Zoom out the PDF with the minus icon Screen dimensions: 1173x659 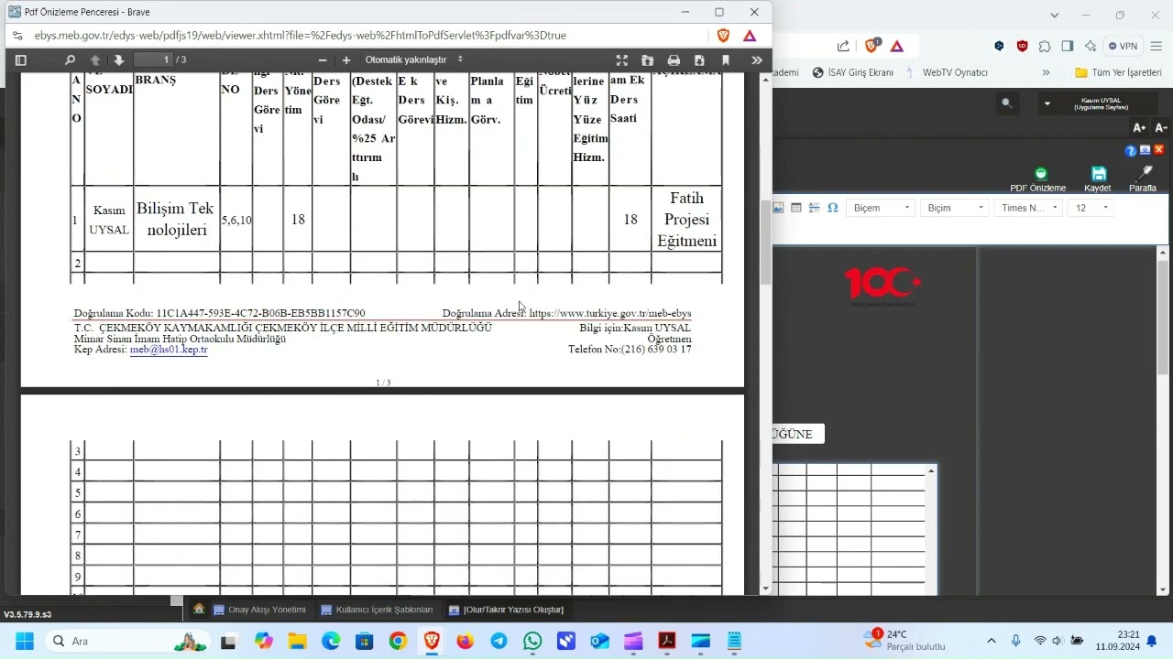(x=323, y=60)
